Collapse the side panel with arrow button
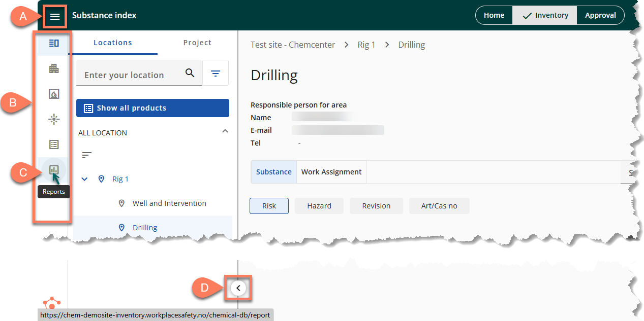 click(238, 289)
